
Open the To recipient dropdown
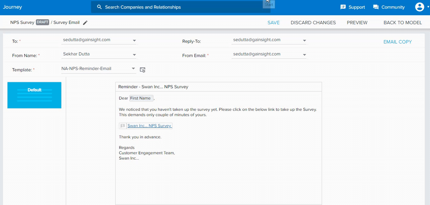click(135, 40)
